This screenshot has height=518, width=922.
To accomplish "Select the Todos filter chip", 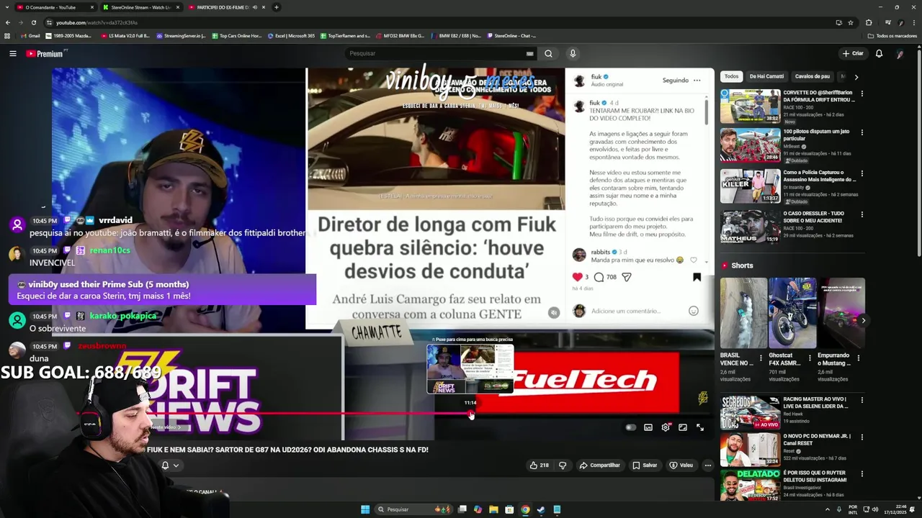I will pos(731,76).
